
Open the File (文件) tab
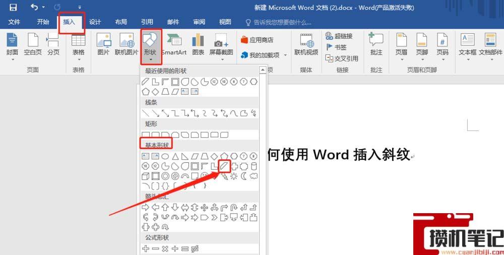tap(14, 22)
